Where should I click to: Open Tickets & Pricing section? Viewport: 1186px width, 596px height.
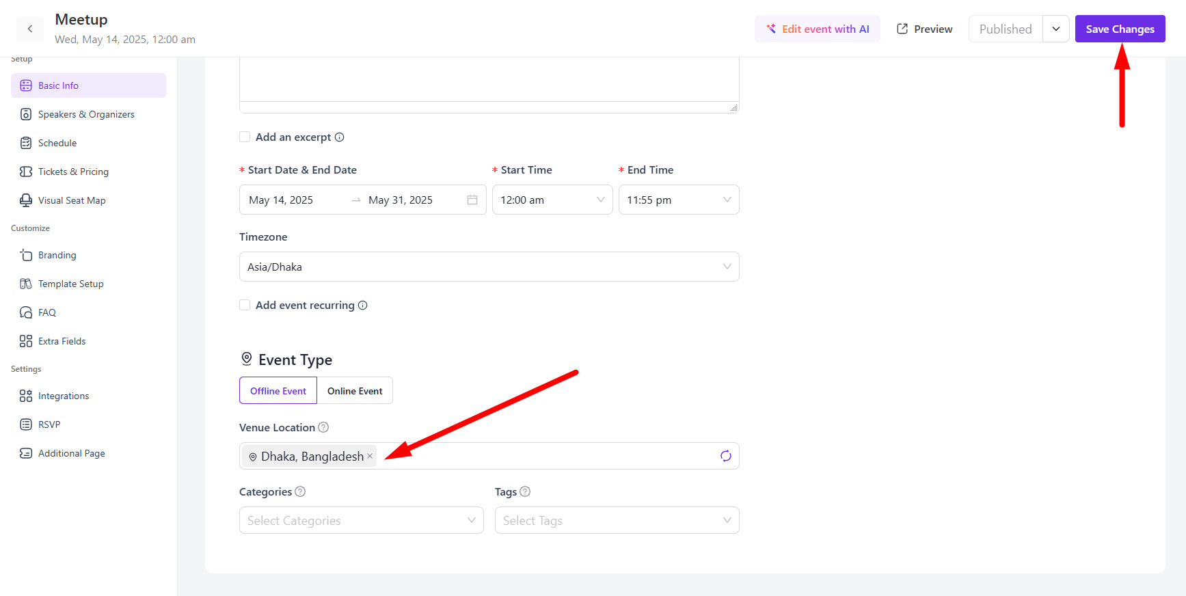pos(88,172)
